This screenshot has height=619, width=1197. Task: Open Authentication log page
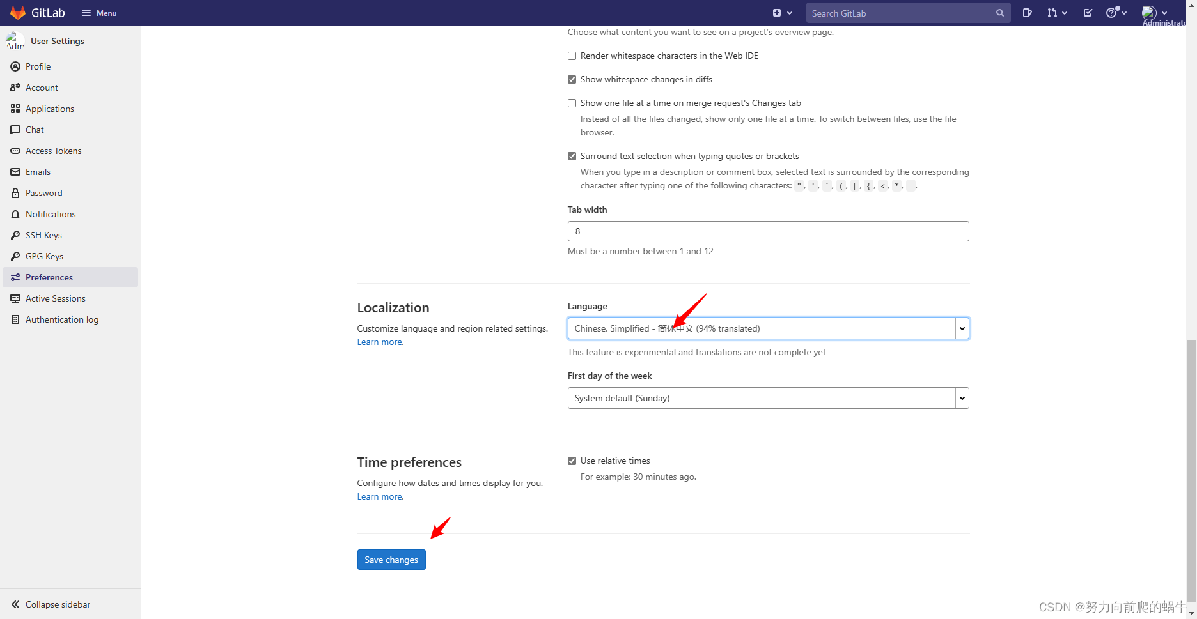[x=70, y=319]
